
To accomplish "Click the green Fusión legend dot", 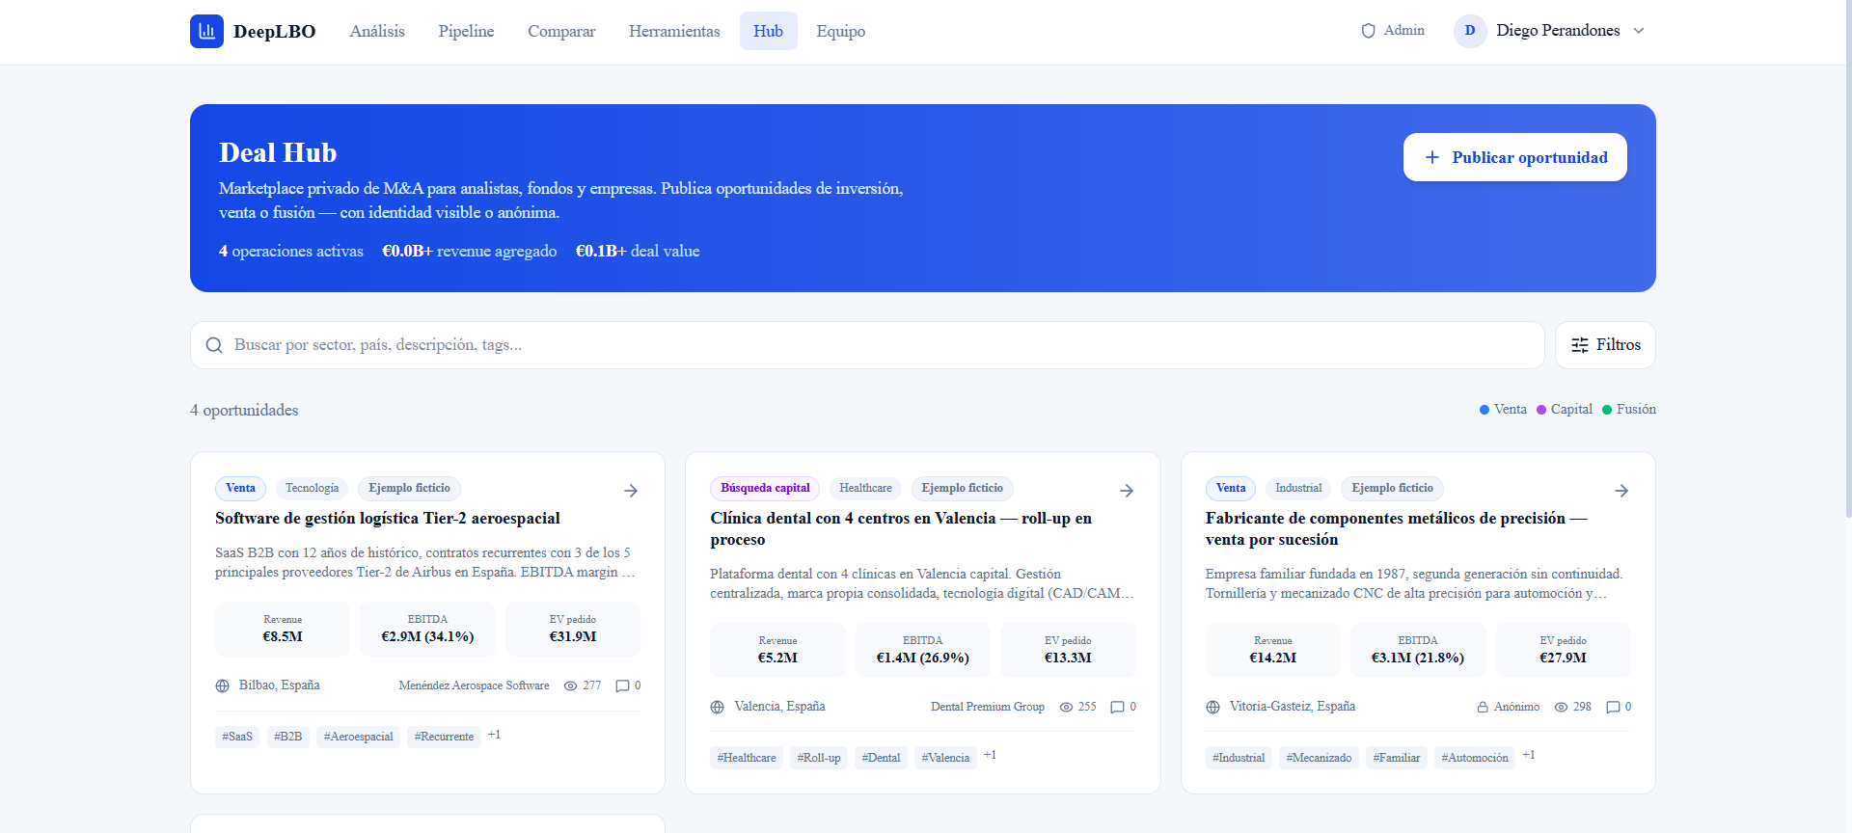I will pos(1607,410).
